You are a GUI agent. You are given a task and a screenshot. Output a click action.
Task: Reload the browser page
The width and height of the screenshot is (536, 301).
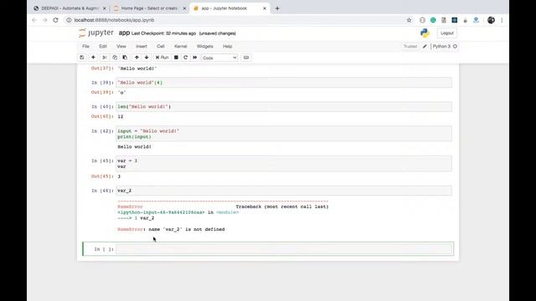(56, 20)
